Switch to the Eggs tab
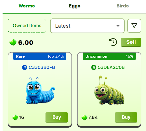 tap(75, 6)
